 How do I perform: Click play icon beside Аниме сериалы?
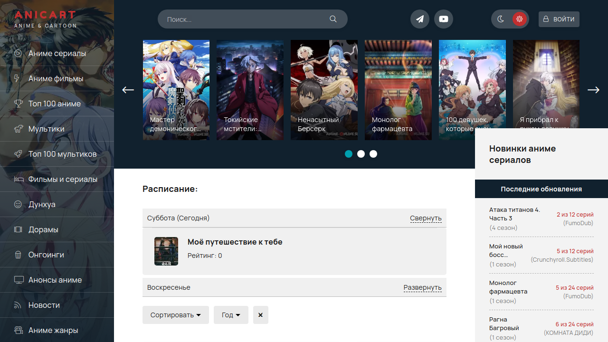click(x=18, y=53)
